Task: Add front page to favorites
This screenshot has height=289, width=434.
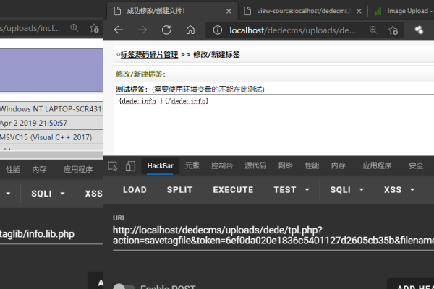Action: click(x=393, y=30)
